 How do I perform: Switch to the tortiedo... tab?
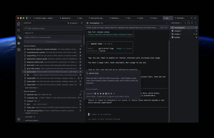click(x=180, y=18)
